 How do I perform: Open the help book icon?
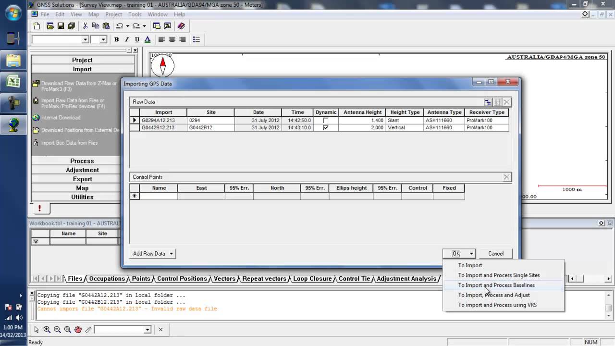point(181,26)
